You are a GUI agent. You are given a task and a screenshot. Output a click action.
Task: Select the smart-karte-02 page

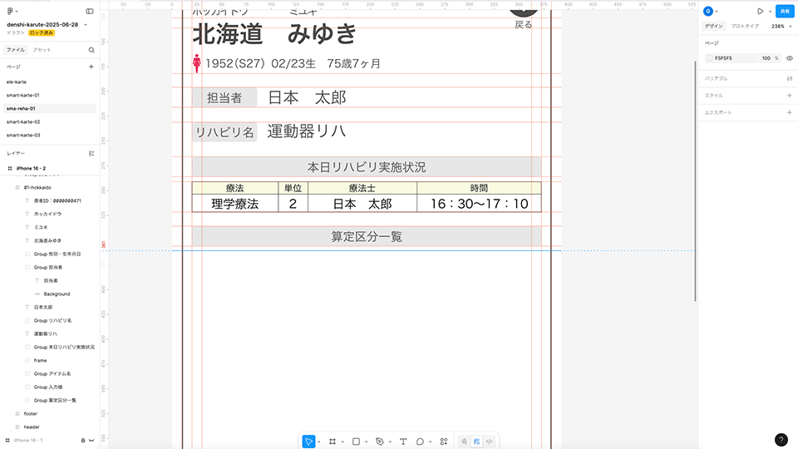(x=23, y=121)
